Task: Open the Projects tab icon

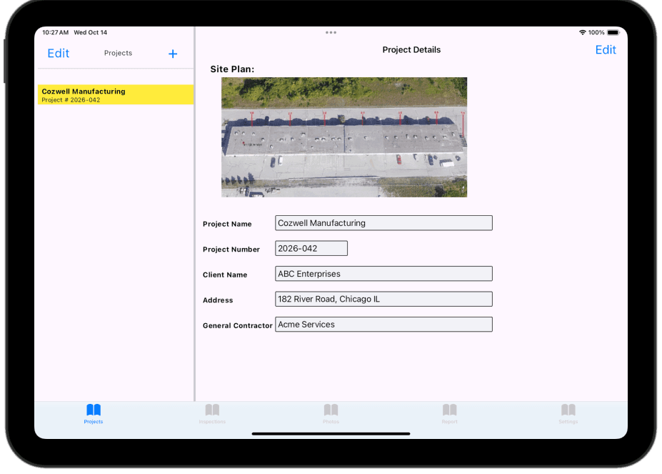Action: pyautogui.click(x=94, y=413)
